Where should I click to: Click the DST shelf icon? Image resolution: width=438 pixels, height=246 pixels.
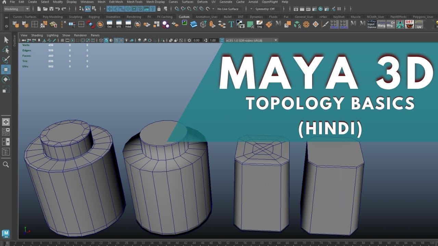click(x=410, y=24)
